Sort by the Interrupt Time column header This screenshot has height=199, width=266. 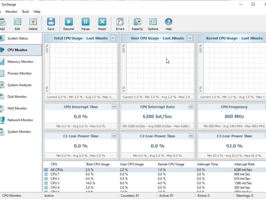pos(214,164)
